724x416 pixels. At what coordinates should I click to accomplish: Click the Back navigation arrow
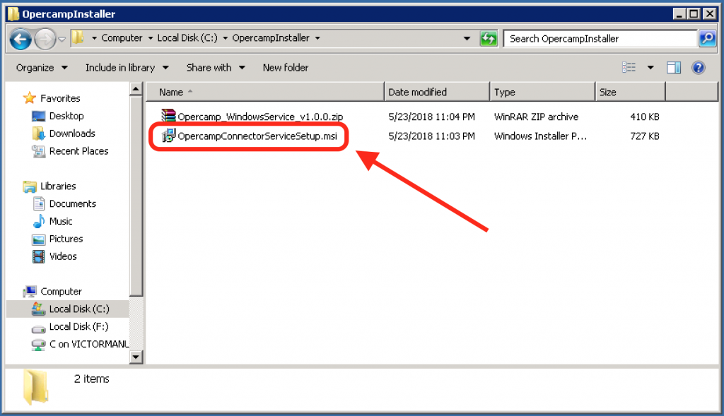click(20, 39)
